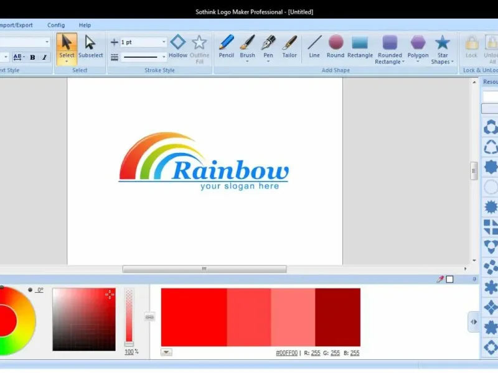Open the font name dropdown
The width and height of the screenshot is (498, 373).
tap(47, 42)
